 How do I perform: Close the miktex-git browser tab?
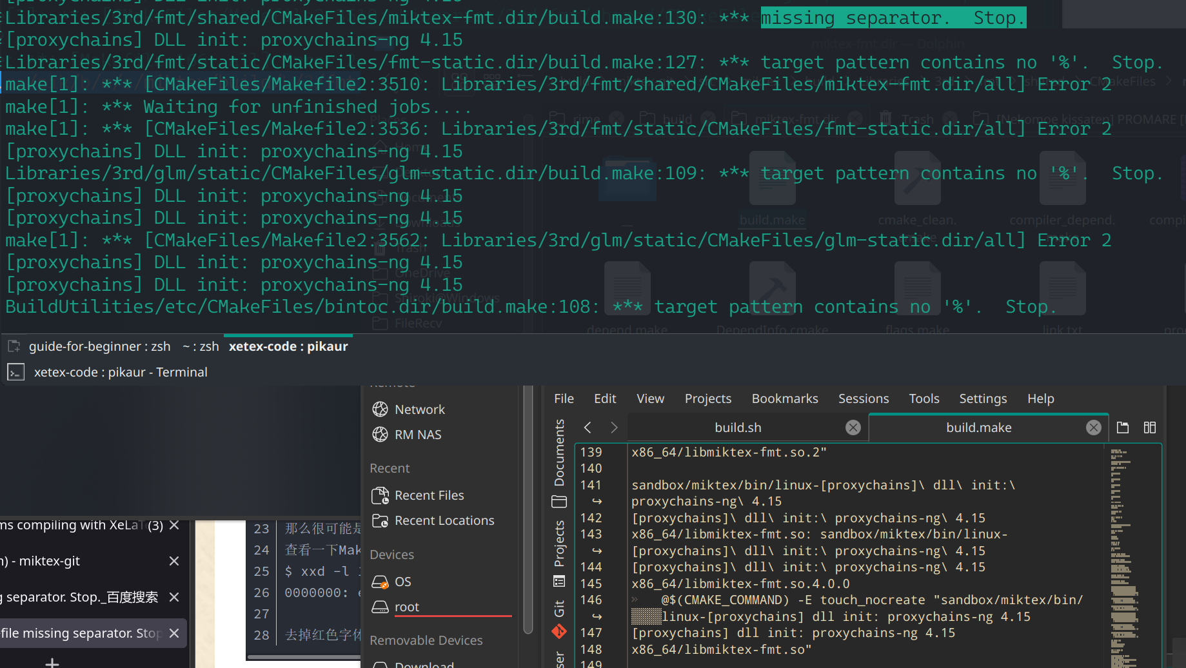[x=173, y=561]
